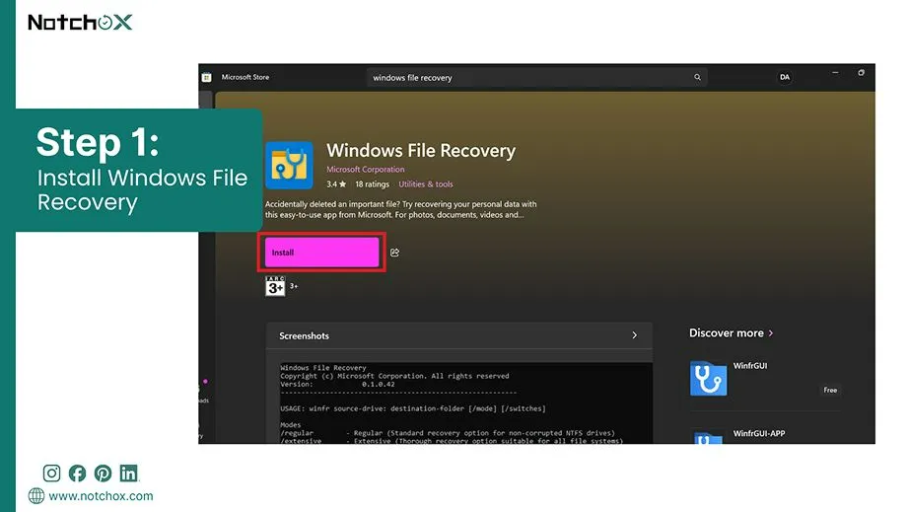The image size is (909, 512).
Task: Click the search magnifier icon
Action: click(x=697, y=77)
